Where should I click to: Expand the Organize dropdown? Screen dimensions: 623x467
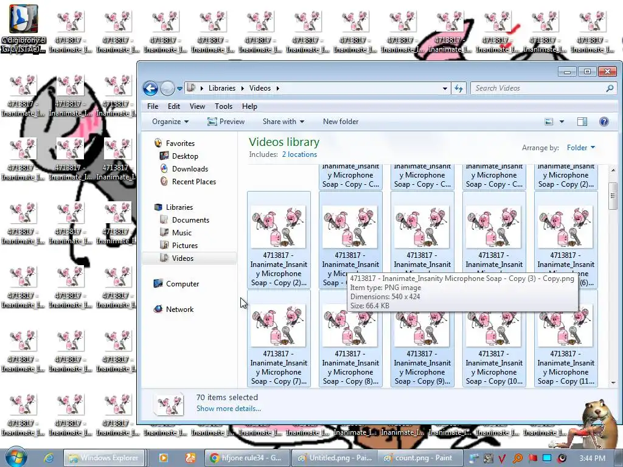(170, 122)
